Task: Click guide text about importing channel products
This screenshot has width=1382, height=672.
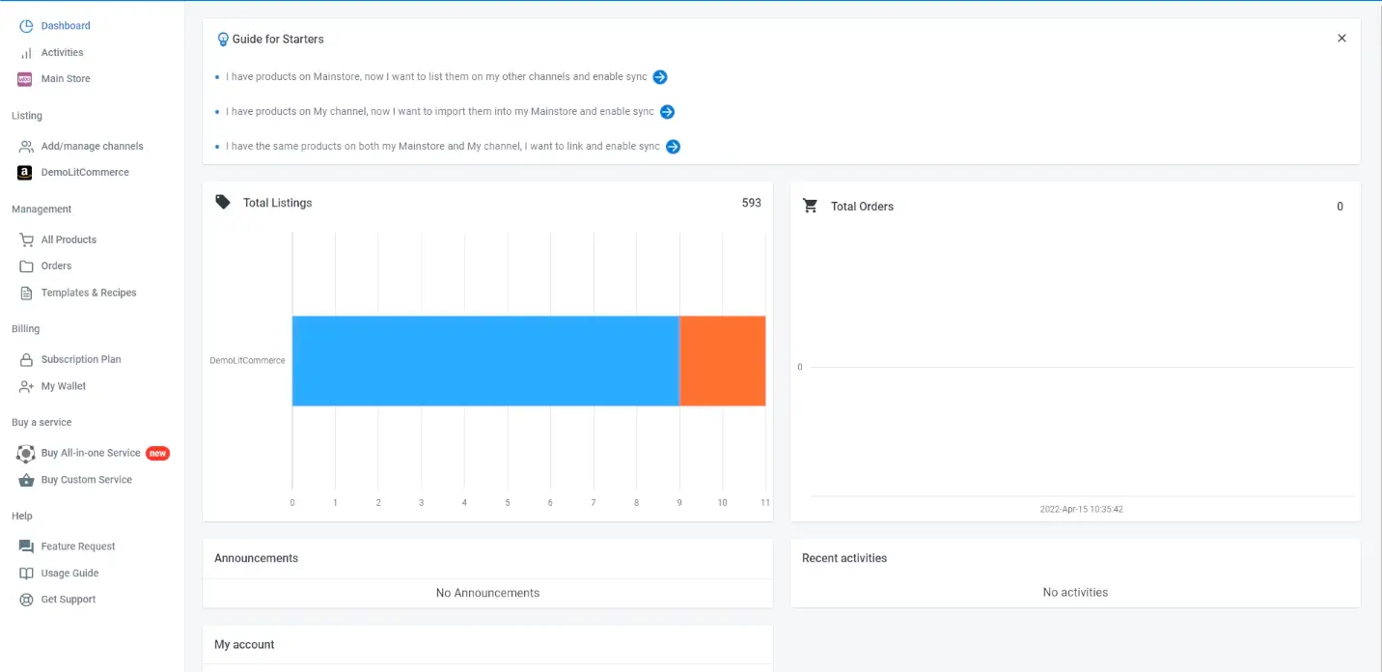Action: [440, 112]
